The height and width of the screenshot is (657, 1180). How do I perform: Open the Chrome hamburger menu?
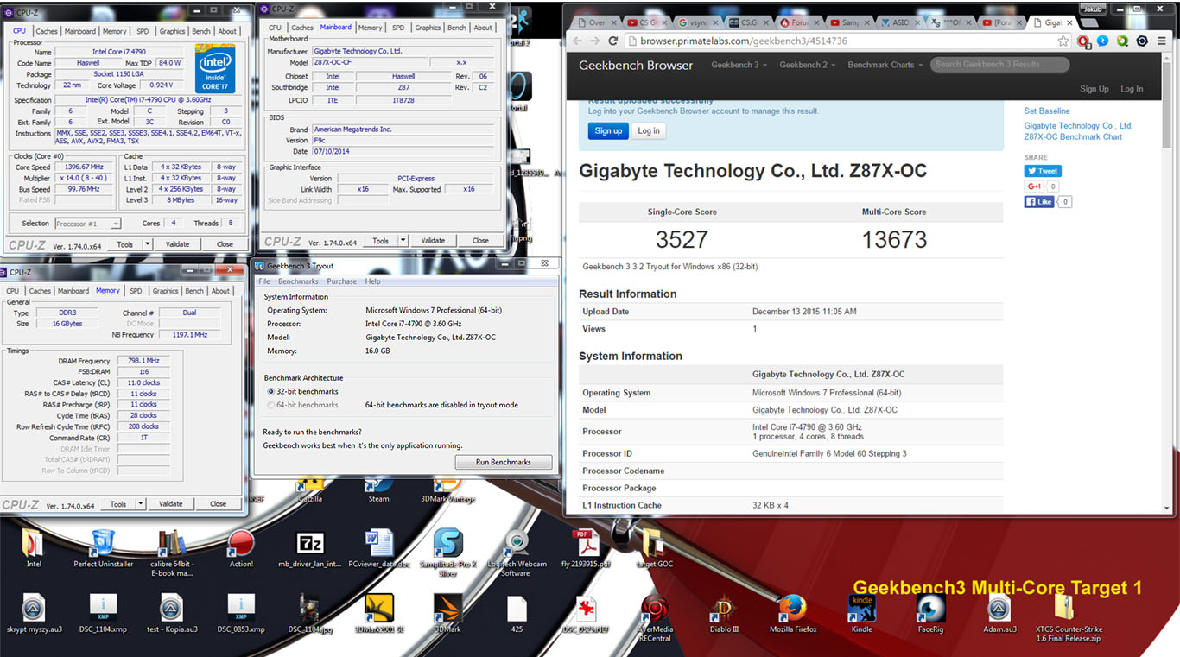[x=1163, y=41]
